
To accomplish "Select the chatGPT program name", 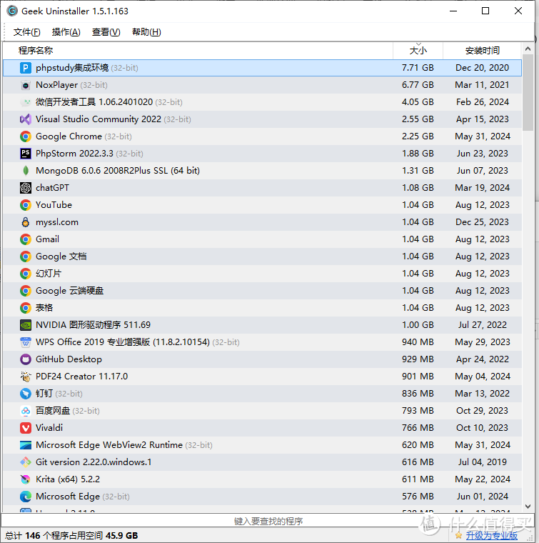I will pos(52,188).
